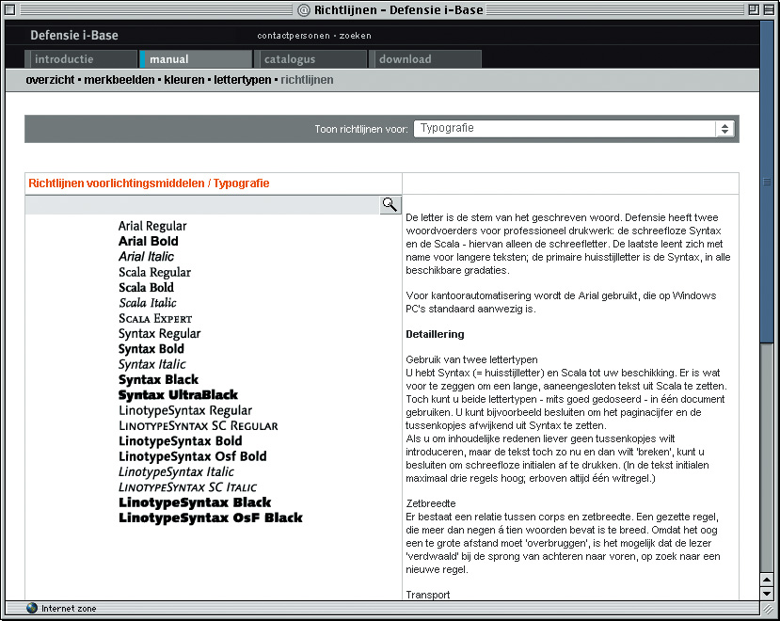Click the 'Scala Bold' font sample
The height and width of the screenshot is (621, 780).
coord(146,288)
